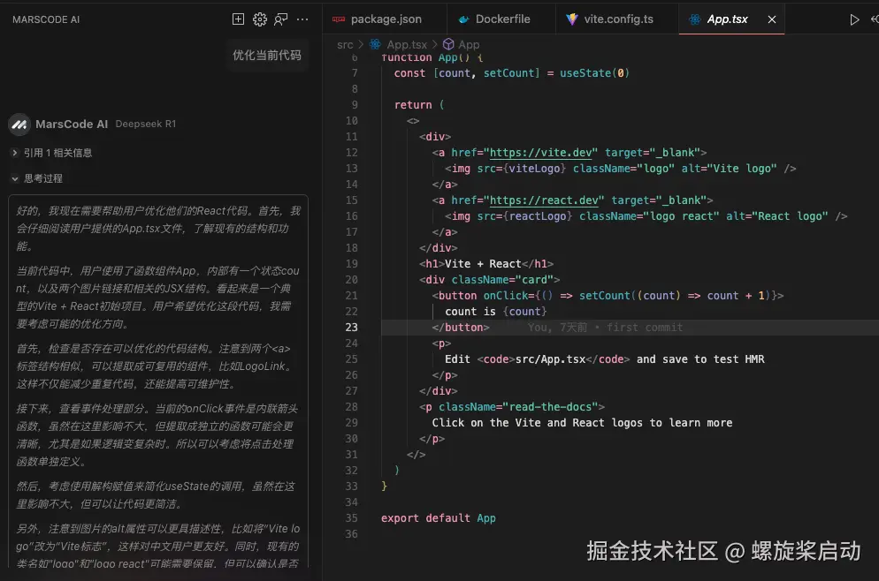Screen dimensions: 879x581
Task: Open MarsCode AI settings gear
Action: [260, 19]
